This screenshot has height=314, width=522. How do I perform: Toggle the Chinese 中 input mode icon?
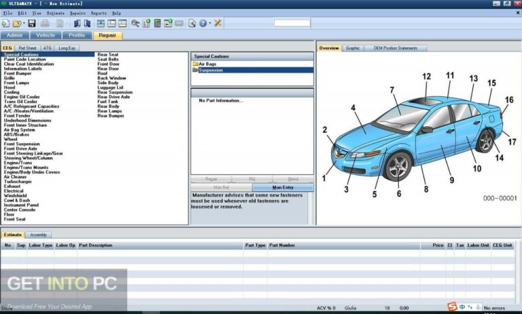462,307
